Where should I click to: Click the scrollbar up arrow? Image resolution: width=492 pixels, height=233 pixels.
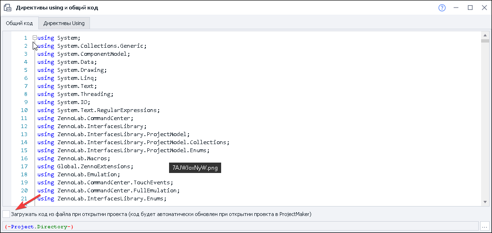pyautogui.click(x=485, y=35)
